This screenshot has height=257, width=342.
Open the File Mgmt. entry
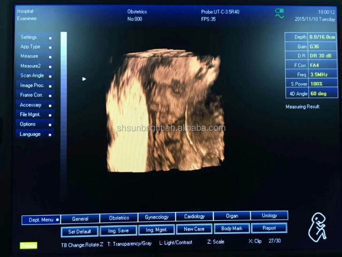tap(35, 115)
